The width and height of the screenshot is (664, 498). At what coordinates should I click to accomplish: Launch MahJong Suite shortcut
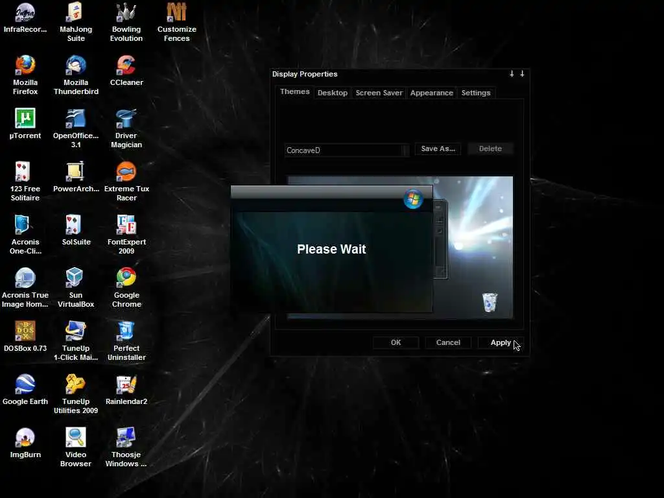coord(76,21)
